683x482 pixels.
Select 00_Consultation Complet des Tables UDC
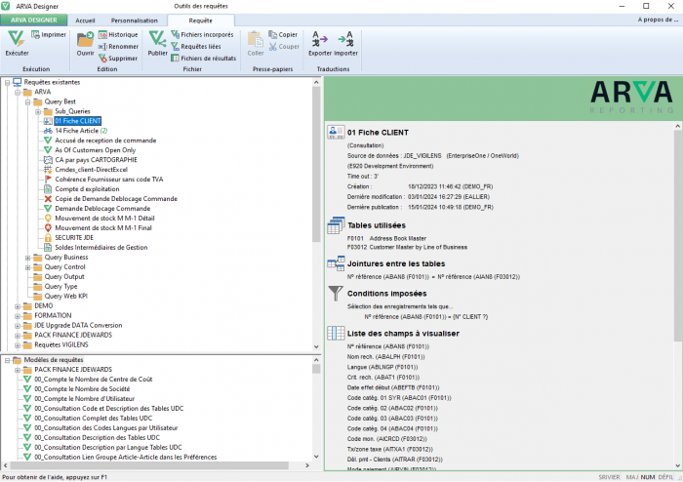pyautogui.click(x=94, y=418)
